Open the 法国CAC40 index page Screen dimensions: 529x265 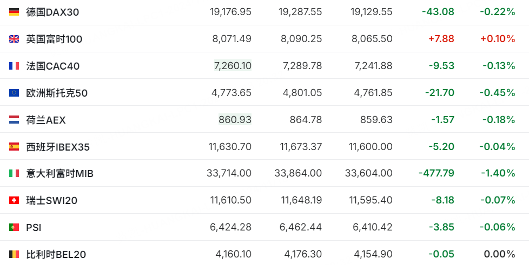click(53, 66)
